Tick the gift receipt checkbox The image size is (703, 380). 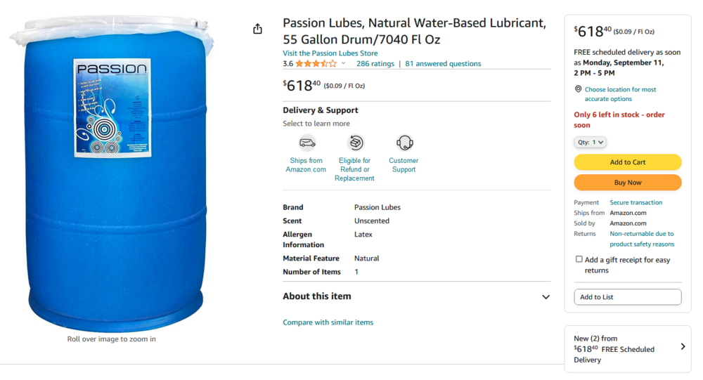click(579, 259)
